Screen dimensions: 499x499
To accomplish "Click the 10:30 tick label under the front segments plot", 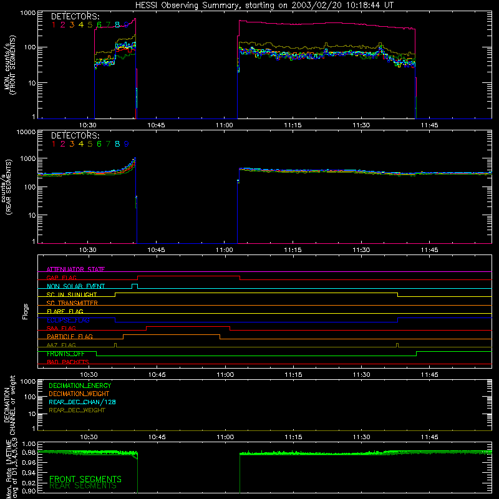I will tap(87, 125).
